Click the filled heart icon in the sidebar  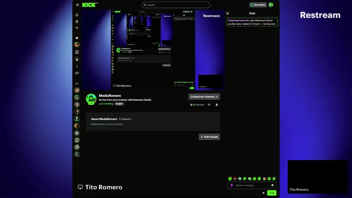(x=77, y=38)
